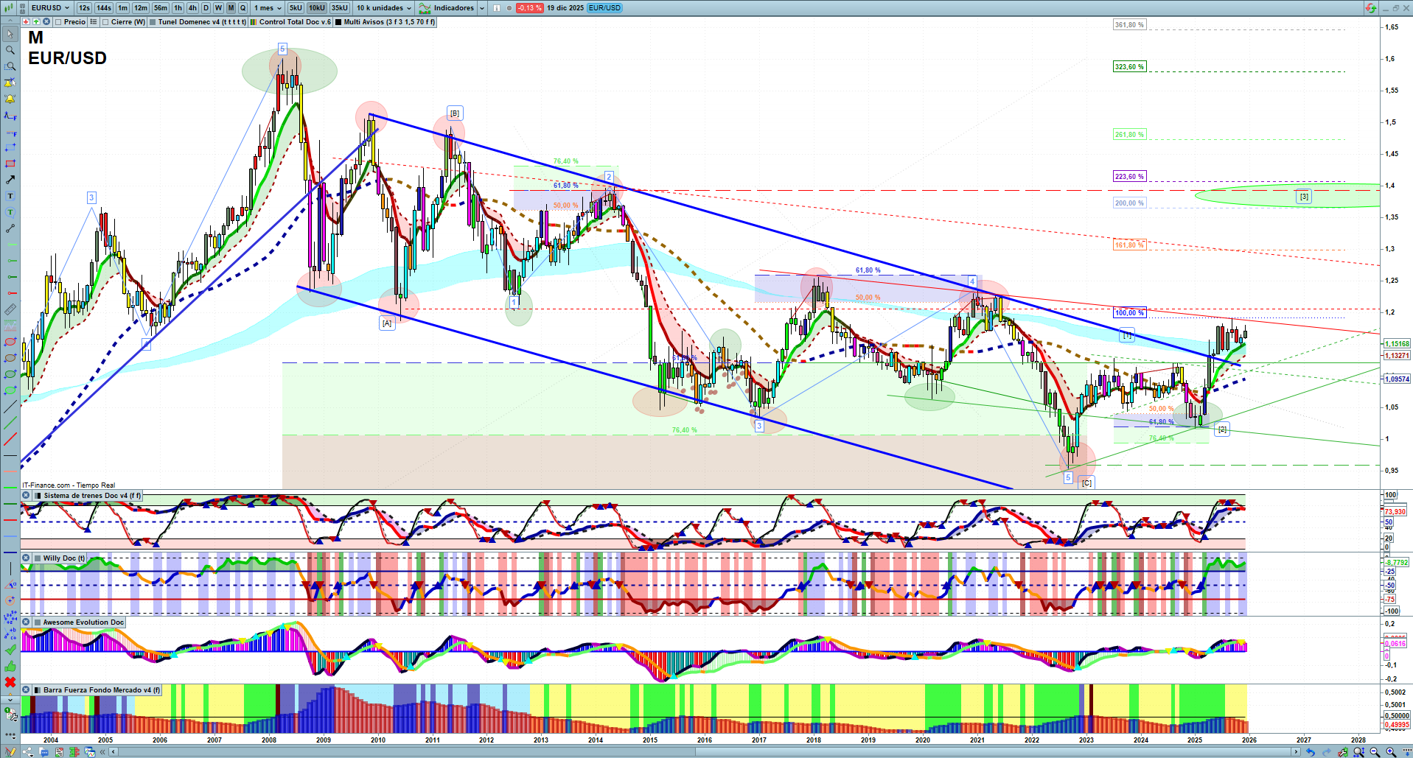Click the red X delete tool
Image resolution: width=1413 pixels, height=758 pixels.
(x=10, y=682)
